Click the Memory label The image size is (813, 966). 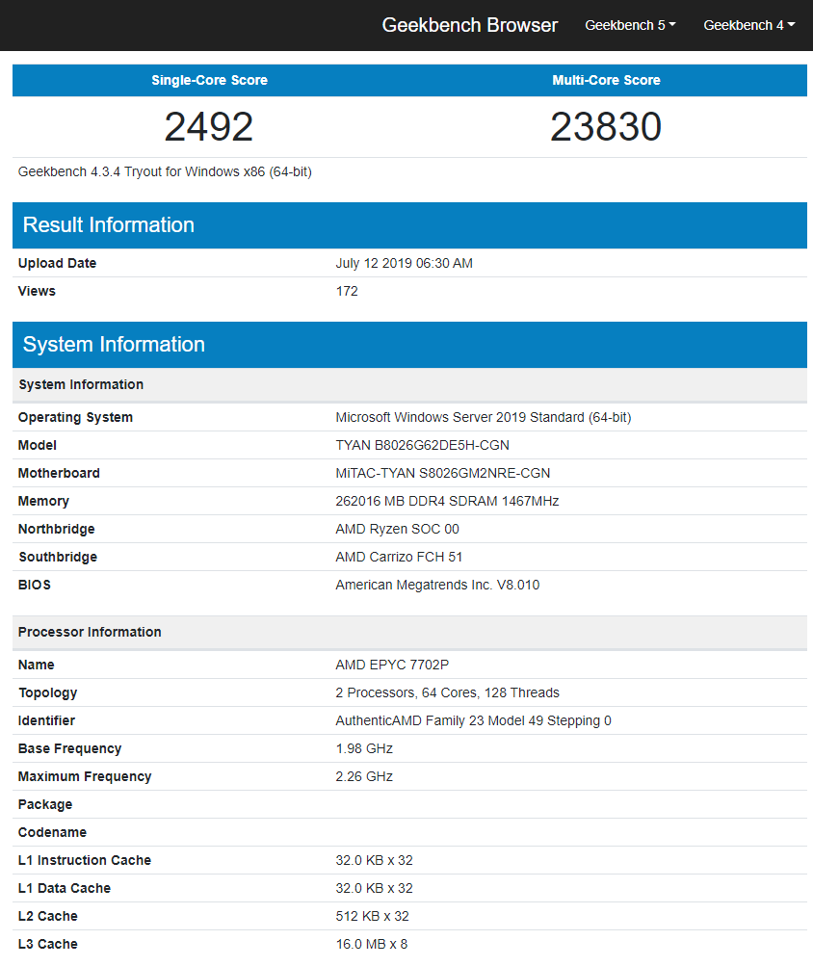(43, 501)
